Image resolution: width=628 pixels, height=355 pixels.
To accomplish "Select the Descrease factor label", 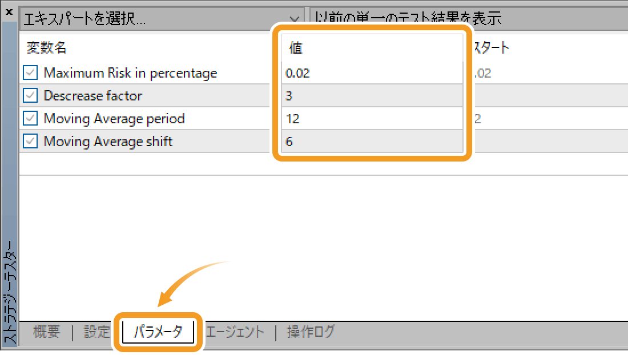I will click(92, 96).
